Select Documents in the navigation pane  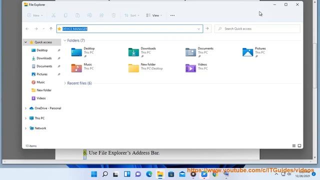tap(44, 66)
